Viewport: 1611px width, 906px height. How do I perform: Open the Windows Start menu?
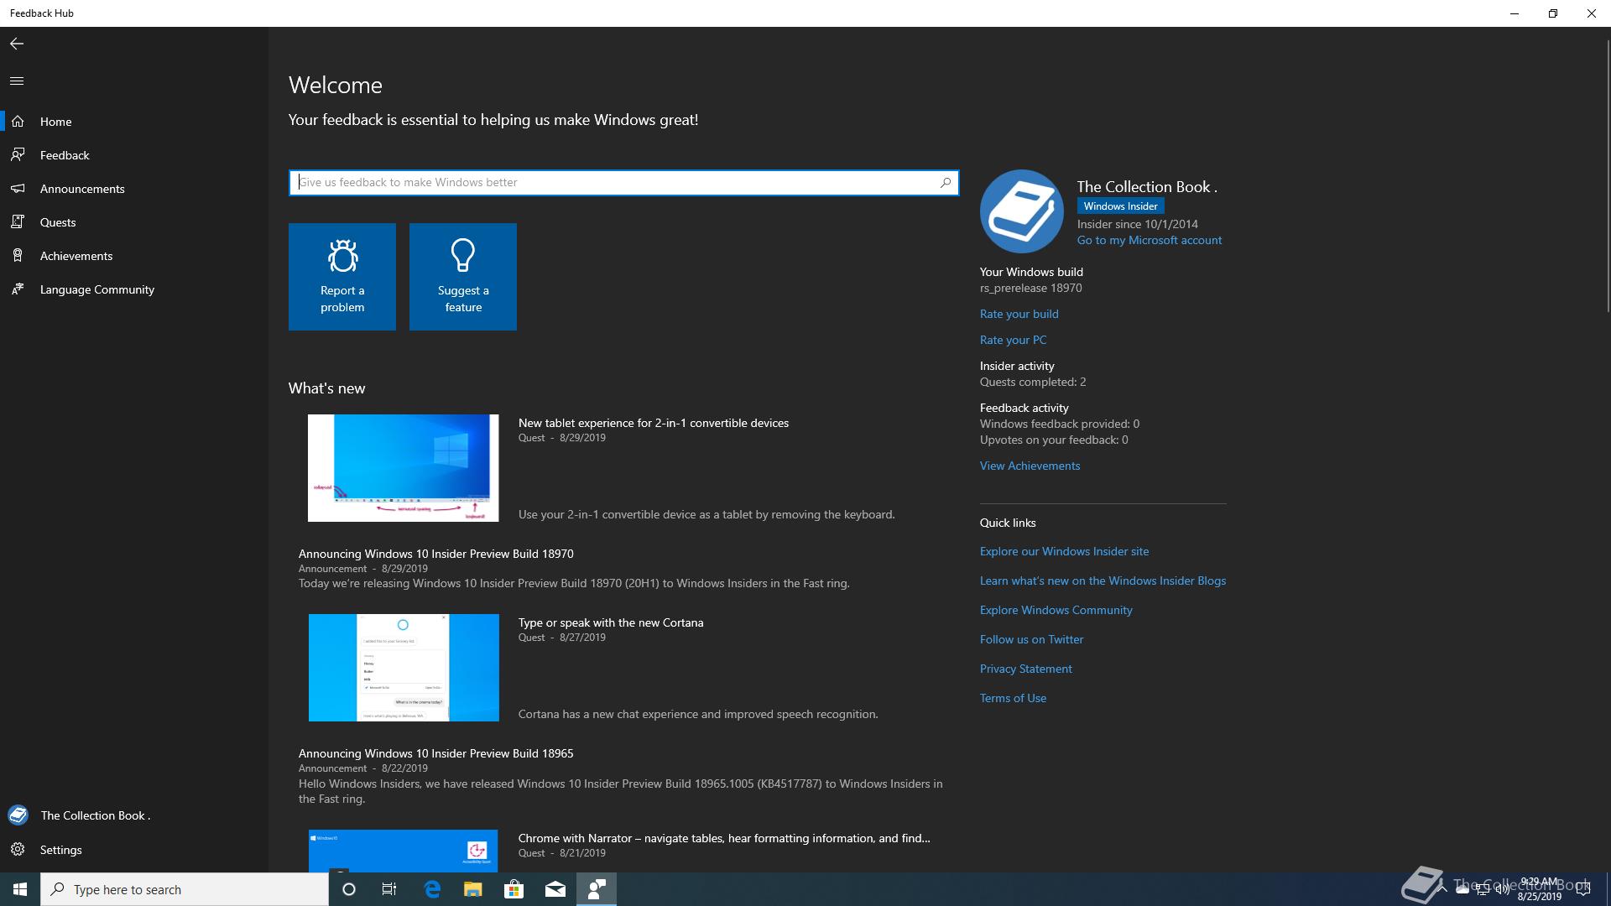[20, 889]
